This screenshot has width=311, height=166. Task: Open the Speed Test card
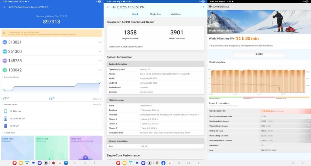(x=86, y=148)
